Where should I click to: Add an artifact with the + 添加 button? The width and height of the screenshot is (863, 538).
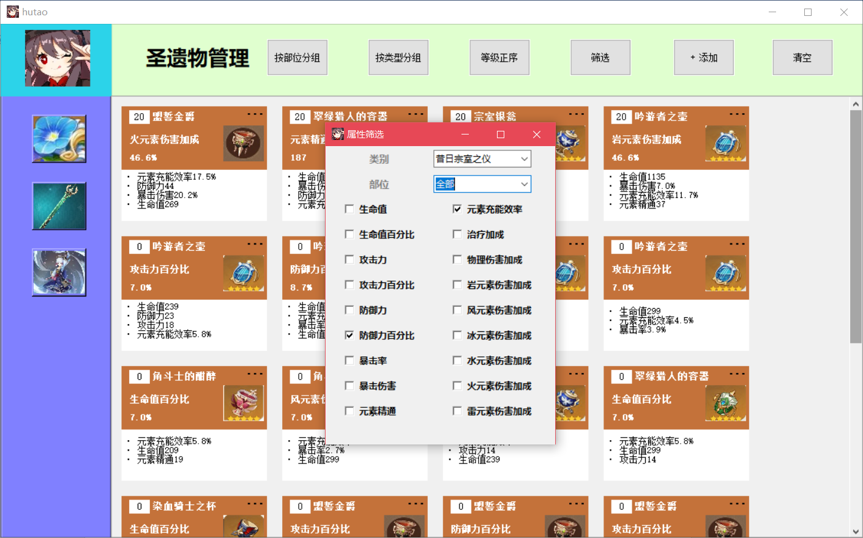[x=704, y=57]
